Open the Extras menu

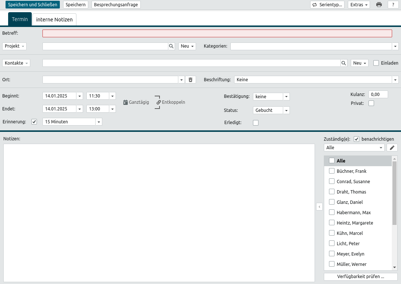pyautogui.click(x=359, y=5)
